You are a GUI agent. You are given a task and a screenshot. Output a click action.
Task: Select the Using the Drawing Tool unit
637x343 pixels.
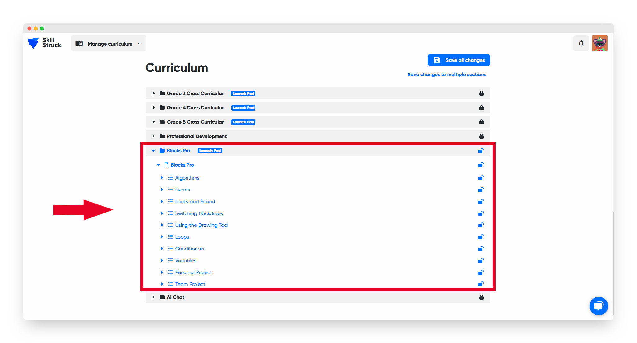(201, 225)
